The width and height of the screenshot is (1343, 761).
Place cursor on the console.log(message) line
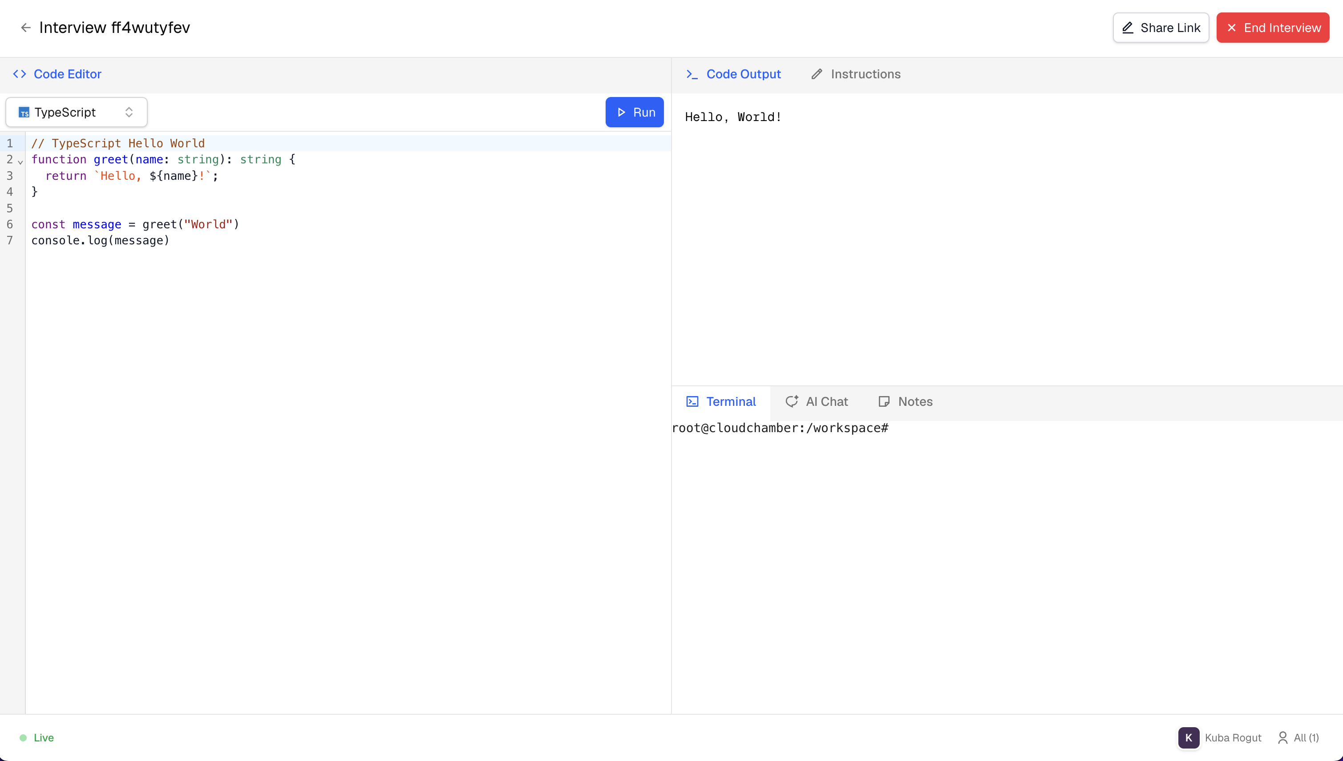click(x=100, y=240)
